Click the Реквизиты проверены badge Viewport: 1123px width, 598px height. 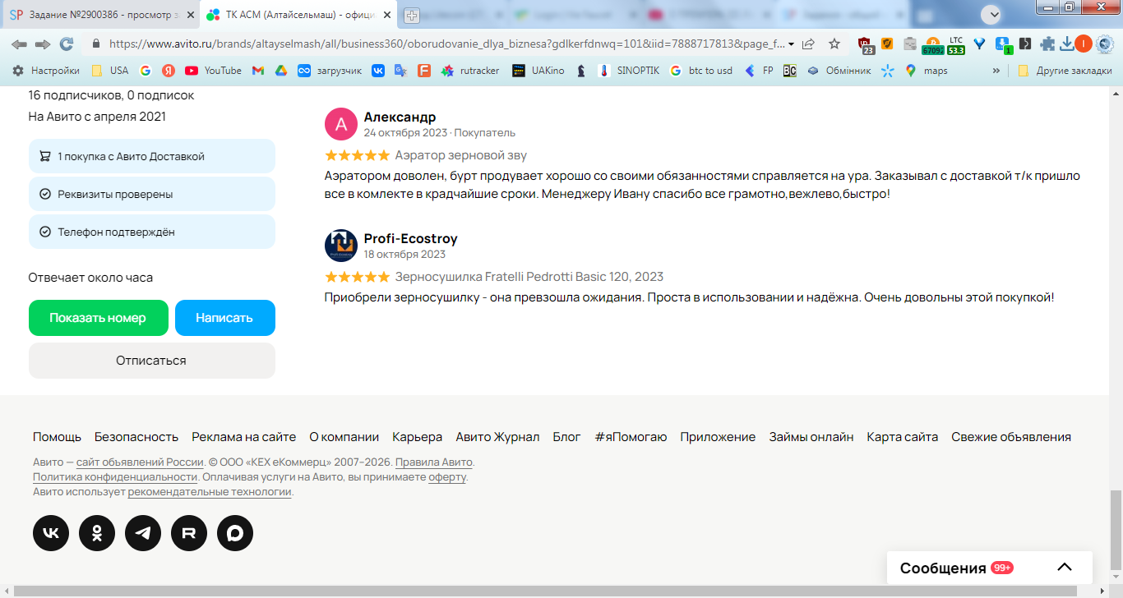(x=151, y=194)
